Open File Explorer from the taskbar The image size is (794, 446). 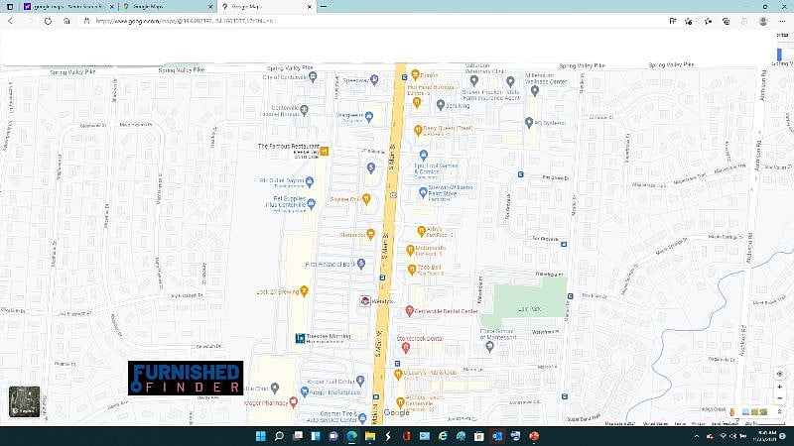pyautogui.click(x=370, y=436)
